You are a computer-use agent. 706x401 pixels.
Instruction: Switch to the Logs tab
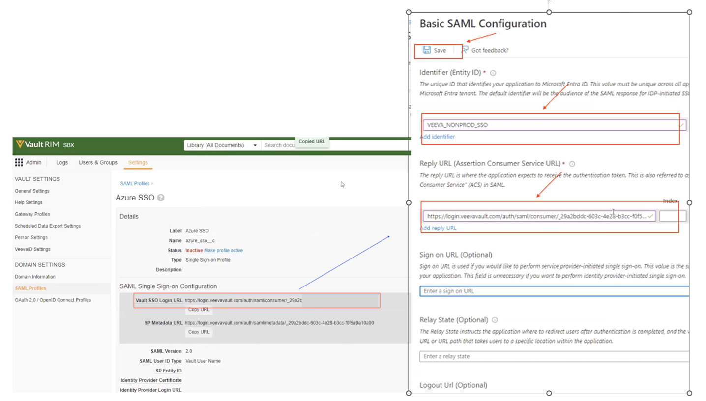pos(62,162)
